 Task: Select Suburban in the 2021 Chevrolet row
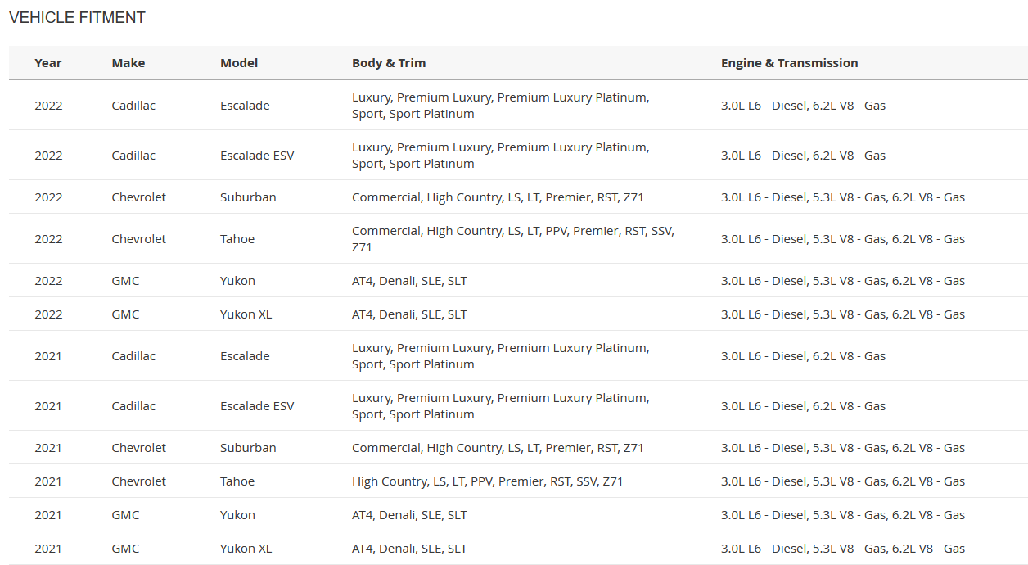click(248, 448)
